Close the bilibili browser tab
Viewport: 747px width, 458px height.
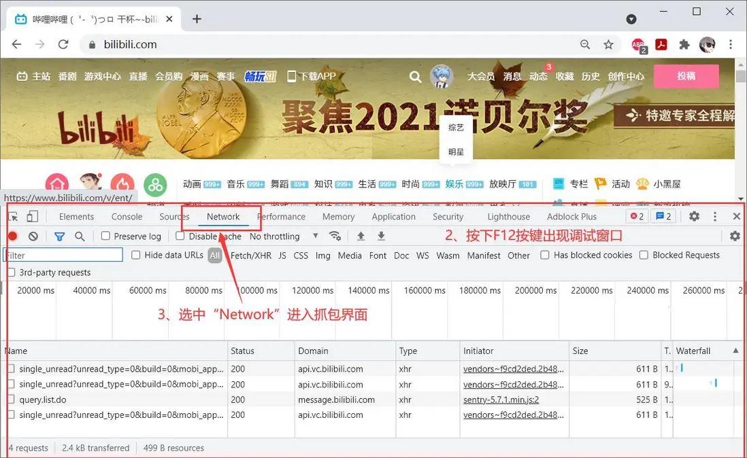click(169, 19)
